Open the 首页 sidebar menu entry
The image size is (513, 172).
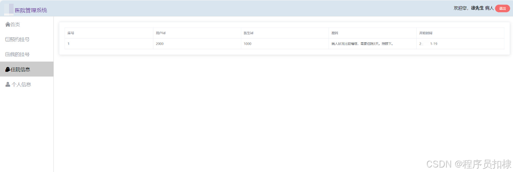pyautogui.click(x=27, y=25)
